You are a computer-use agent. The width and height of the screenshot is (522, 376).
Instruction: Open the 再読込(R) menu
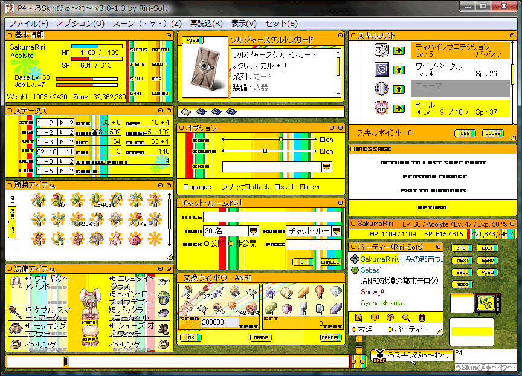[207, 24]
